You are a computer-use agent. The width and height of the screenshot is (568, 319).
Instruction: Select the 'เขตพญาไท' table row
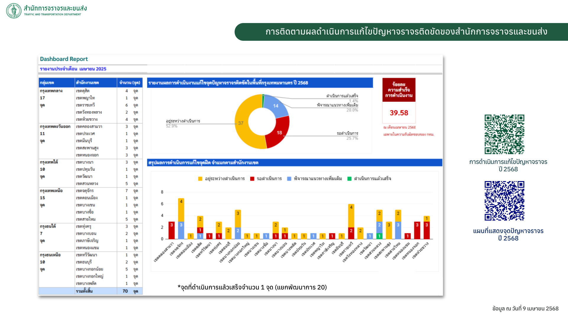109,98
